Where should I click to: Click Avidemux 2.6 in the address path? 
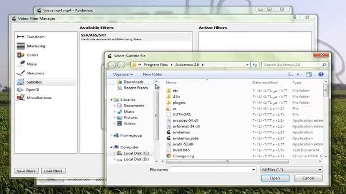coord(187,65)
